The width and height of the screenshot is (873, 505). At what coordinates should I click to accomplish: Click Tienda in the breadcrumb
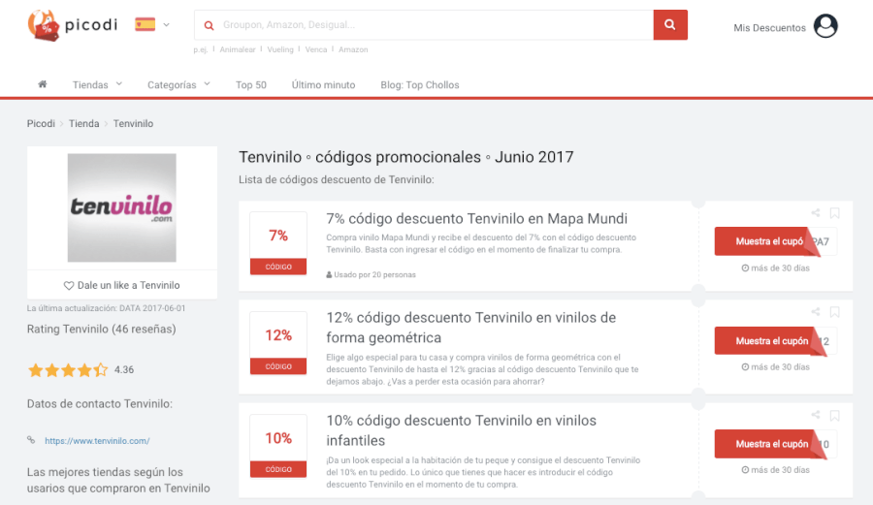coord(84,123)
